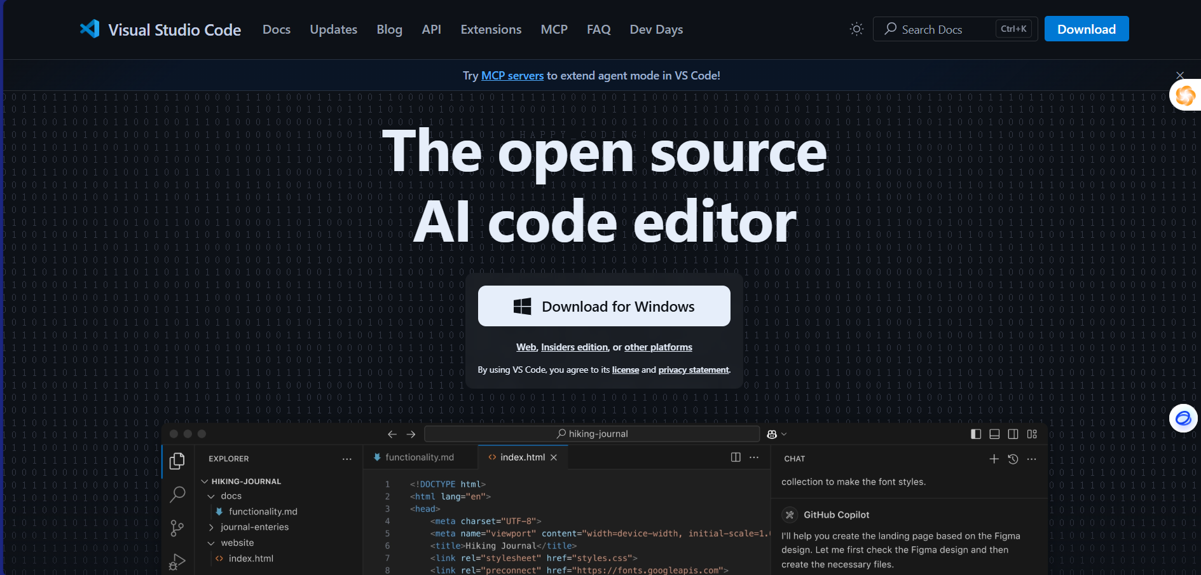Expand the journal-enteries folder
1201x575 pixels.
(x=211, y=527)
